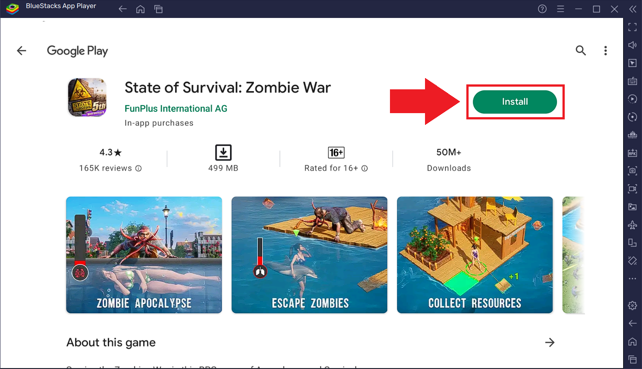
Task: Open the Escape Zombies screenshot
Action: point(310,255)
